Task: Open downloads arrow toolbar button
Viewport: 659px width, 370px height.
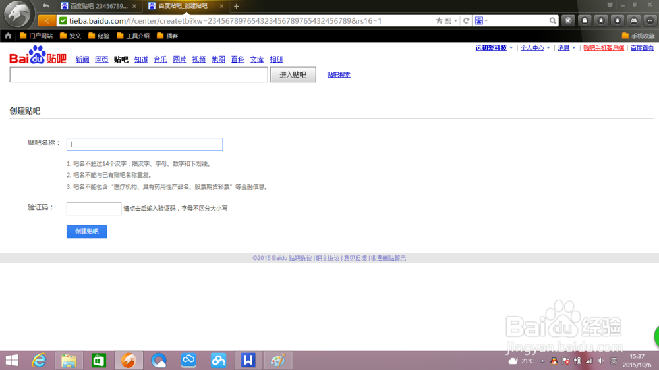Action: tap(617, 20)
